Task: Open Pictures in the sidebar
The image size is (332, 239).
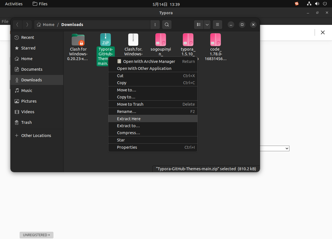Action: point(37,101)
